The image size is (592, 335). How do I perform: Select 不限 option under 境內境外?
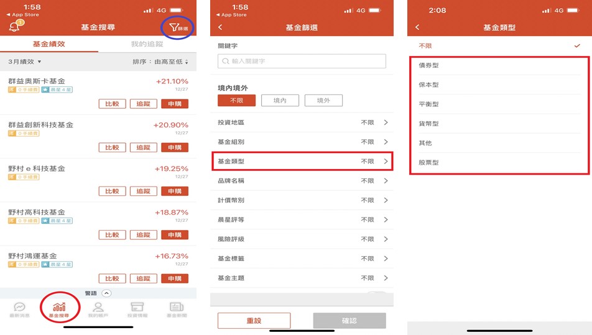(x=236, y=101)
